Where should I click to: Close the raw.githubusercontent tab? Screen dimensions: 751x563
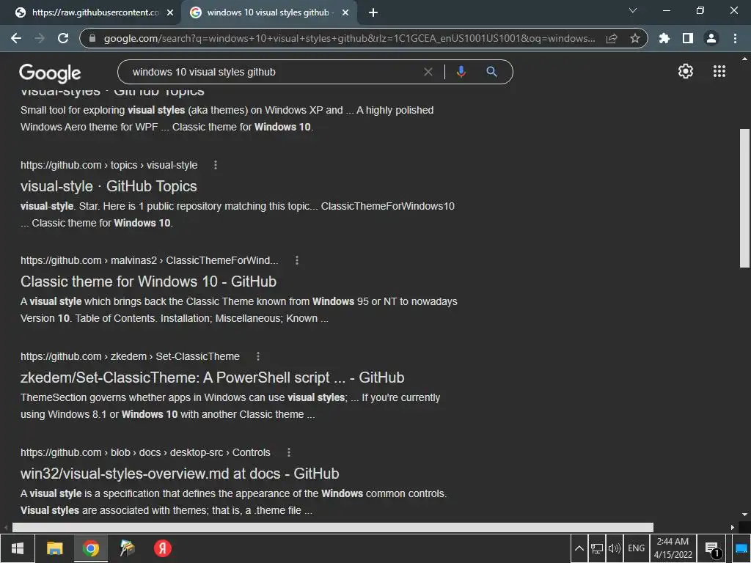(170, 13)
